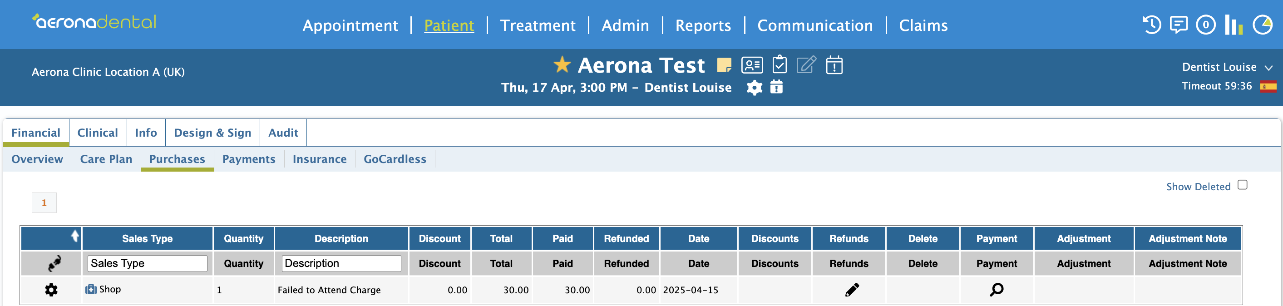Image resolution: width=1283 pixels, height=306 pixels.
Task: Enable the Show Deleted checkbox
Action: click(1242, 185)
